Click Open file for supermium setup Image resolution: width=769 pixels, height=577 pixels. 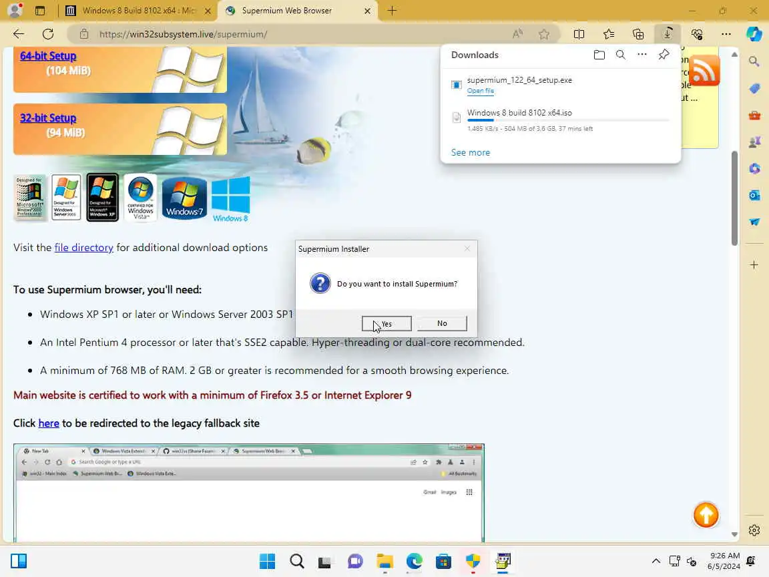click(x=480, y=91)
